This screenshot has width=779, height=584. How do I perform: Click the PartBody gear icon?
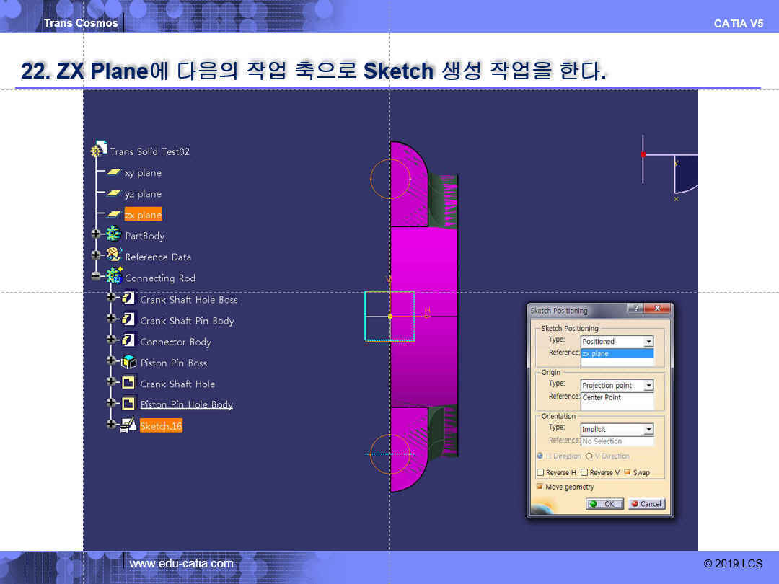point(114,235)
